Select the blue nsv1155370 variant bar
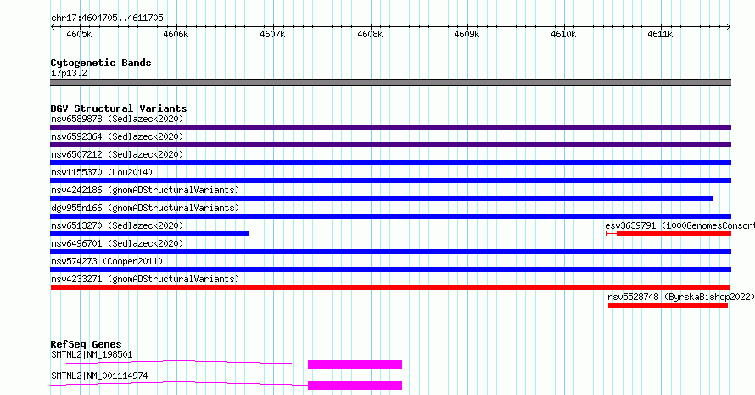This screenshot has height=395, width=755. coord(390,181)
